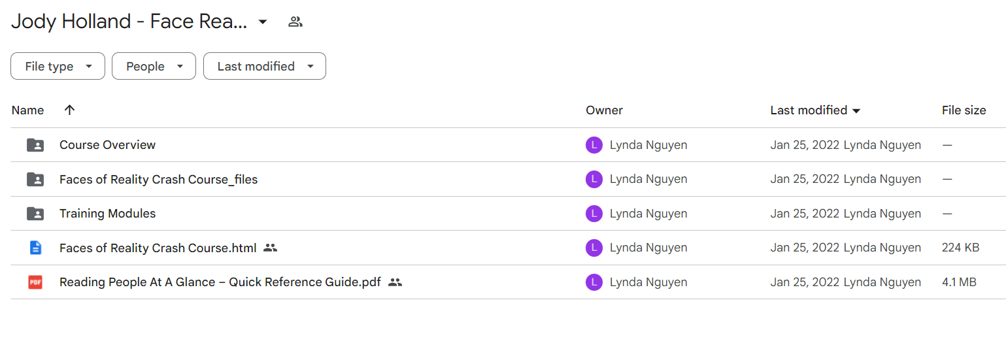Click the 4.1 MB file size
1006x343 pixels.
tap(959, 282)
